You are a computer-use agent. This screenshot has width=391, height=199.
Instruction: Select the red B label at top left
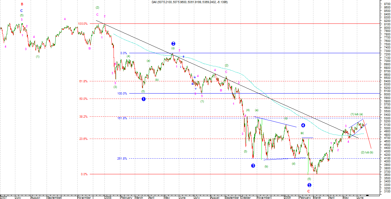coord(22,4)
